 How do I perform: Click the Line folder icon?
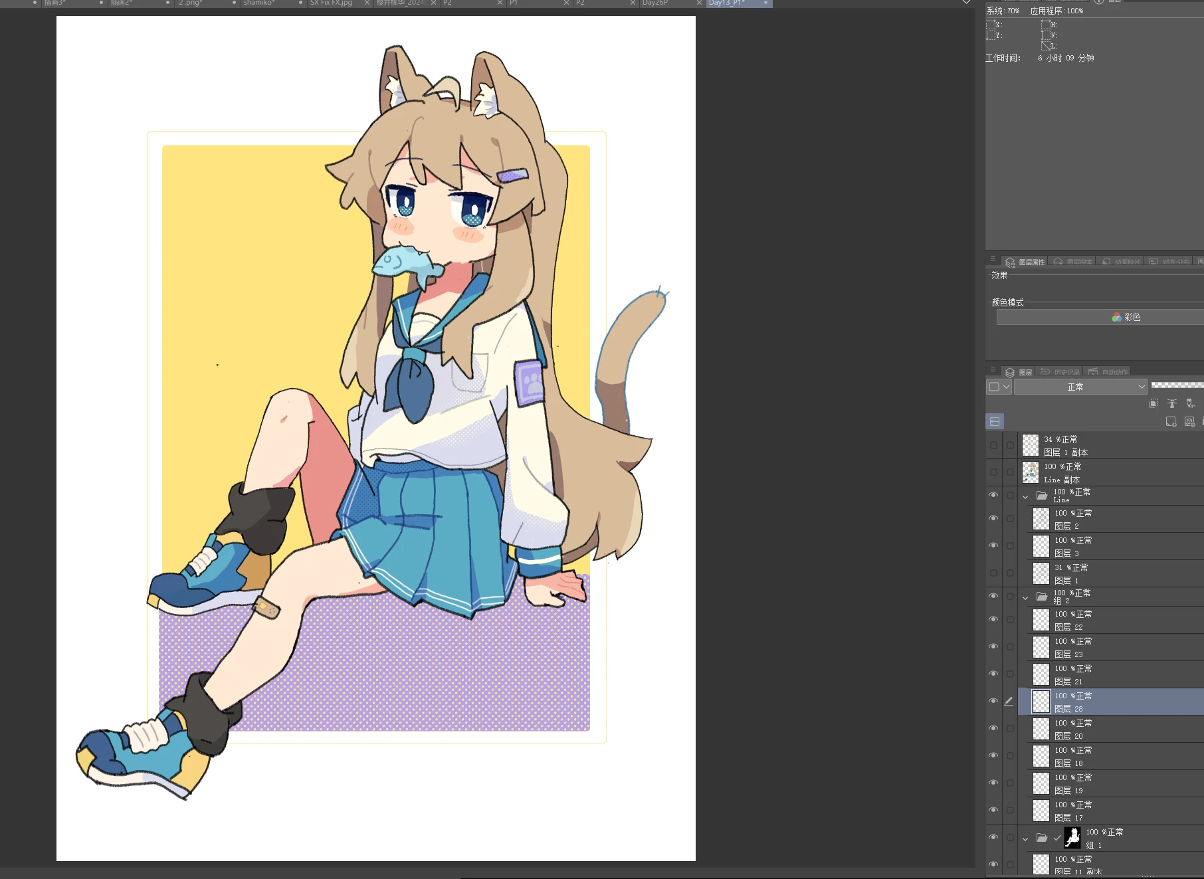(1042, 496)
